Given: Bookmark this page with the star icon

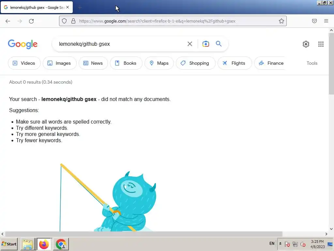Looking at the screenshot, I should point(281,21).
